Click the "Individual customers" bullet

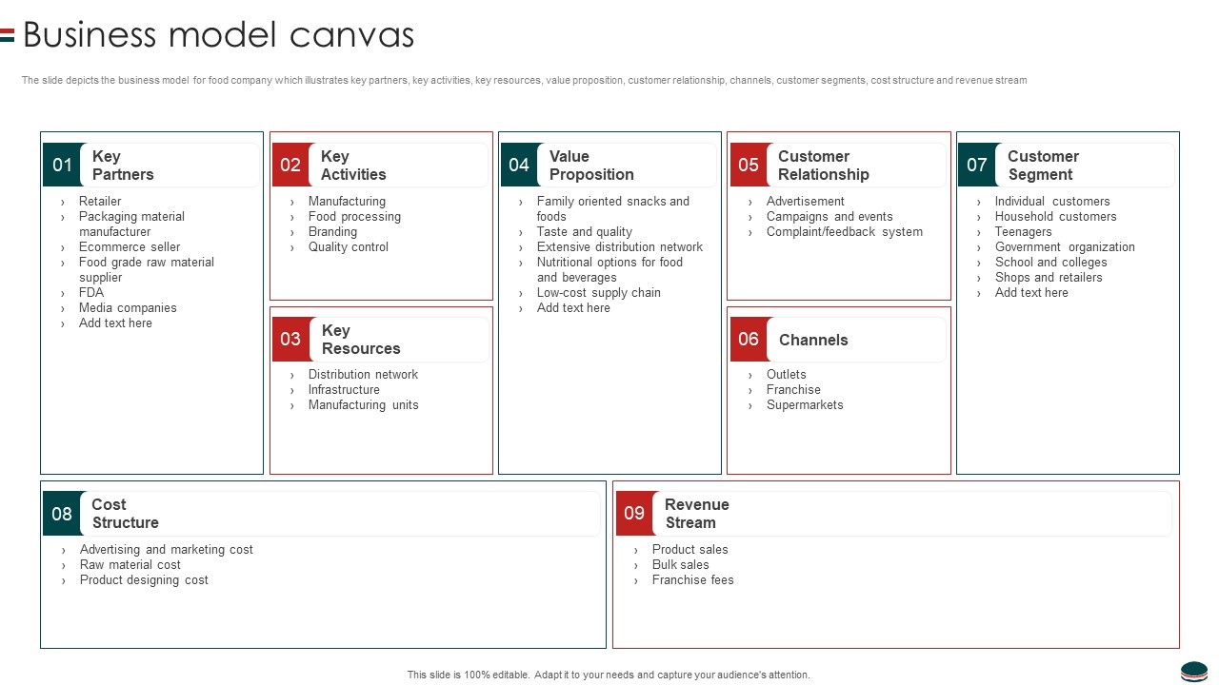(x=1052, y=202)
